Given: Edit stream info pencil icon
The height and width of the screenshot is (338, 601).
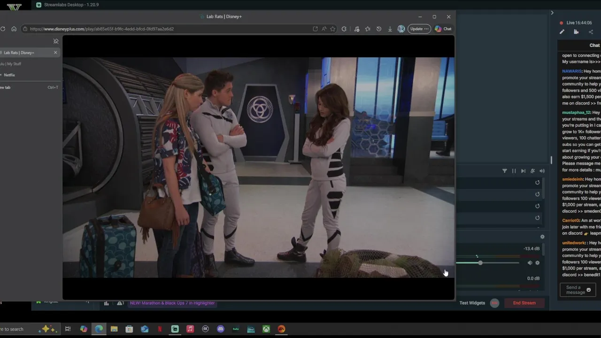Looking at the screenshot, I should pyautogui.click(x=562, y=32).
